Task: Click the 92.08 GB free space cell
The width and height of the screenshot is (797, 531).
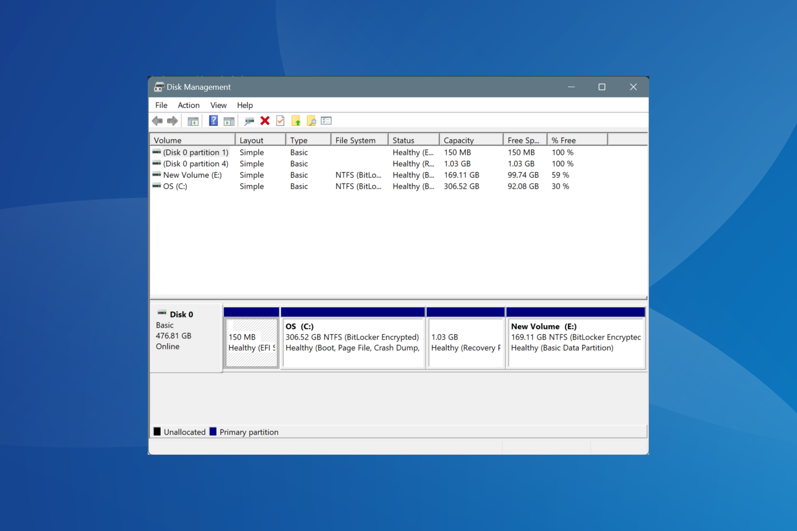Action: point(523,186)
